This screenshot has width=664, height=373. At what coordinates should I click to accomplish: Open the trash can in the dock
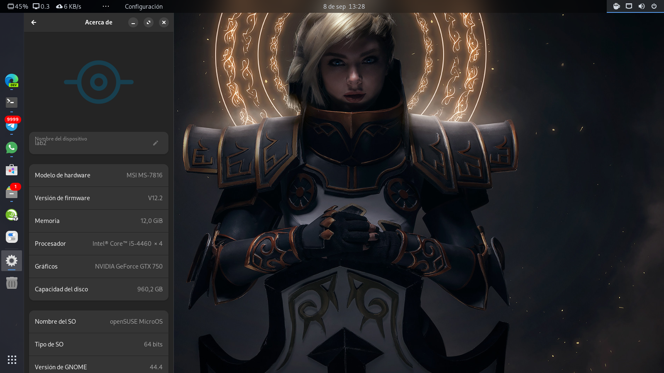pyautogui.click(x=12, y=283)
